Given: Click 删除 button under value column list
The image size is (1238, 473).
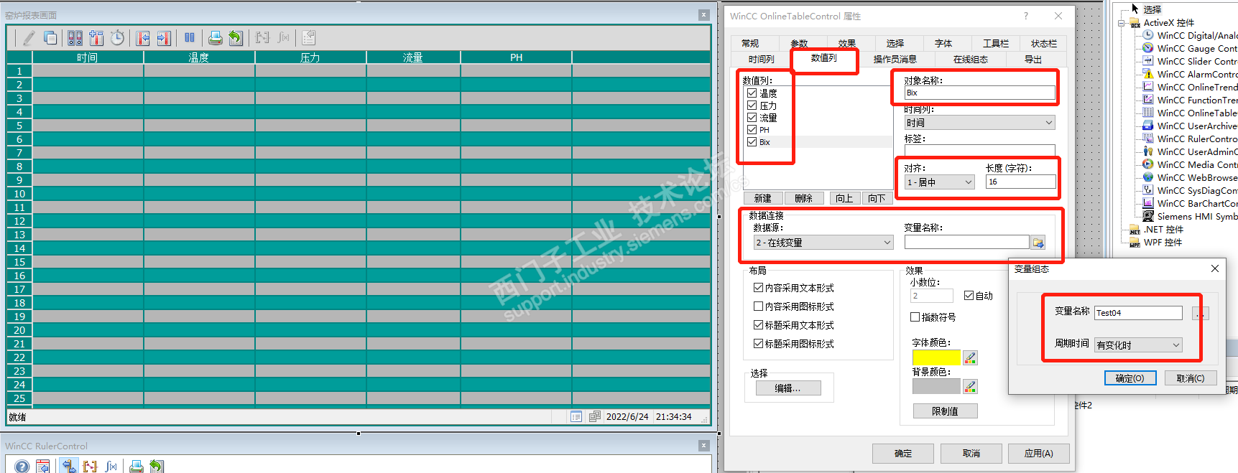Looking at the screenshot, I should click(x=804, y=198).
